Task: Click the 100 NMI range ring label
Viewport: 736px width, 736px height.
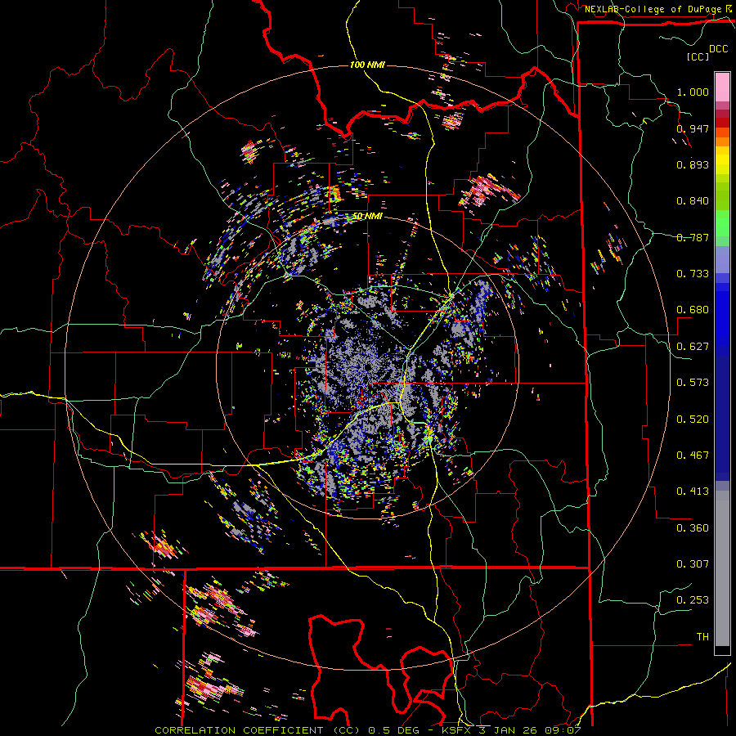Action: (367, 65)
